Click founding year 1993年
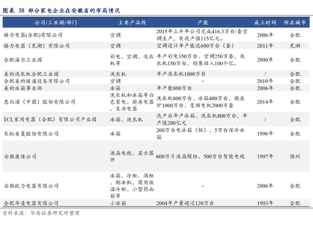 point(265,203)
